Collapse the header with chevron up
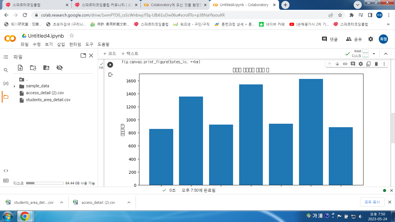This screenshot has height=222, width=395. (385, 54)
